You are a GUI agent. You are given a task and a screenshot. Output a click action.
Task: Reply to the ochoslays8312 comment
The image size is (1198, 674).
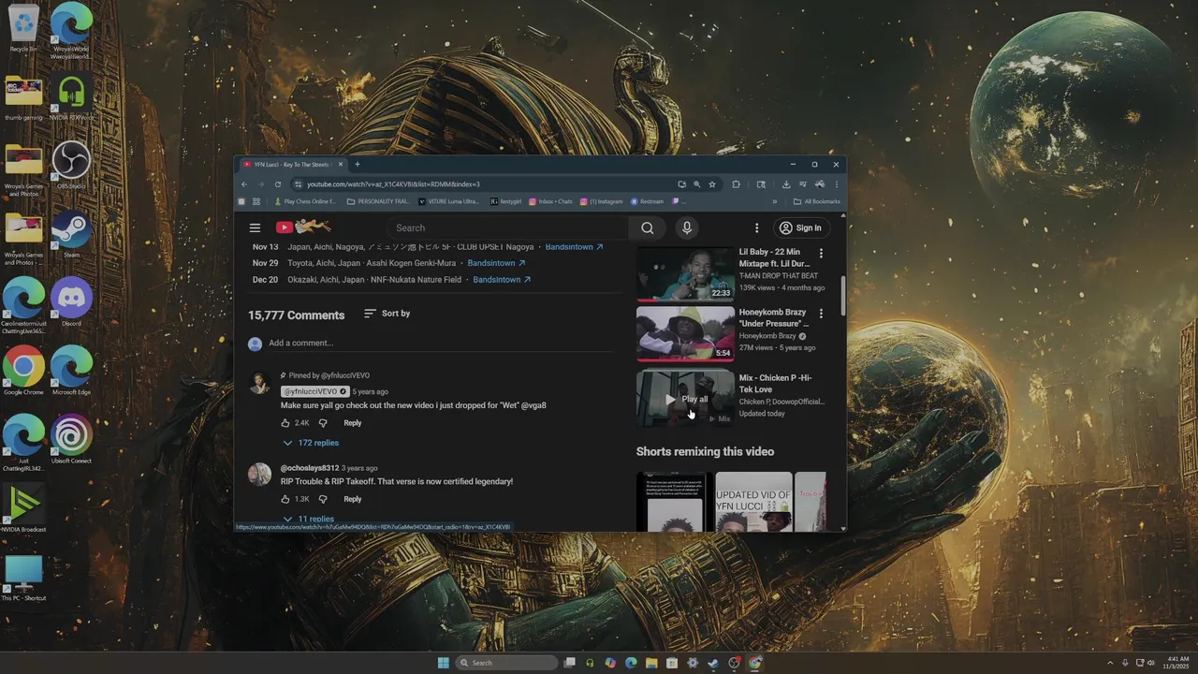pyautogui.click(x=352, y=499)
